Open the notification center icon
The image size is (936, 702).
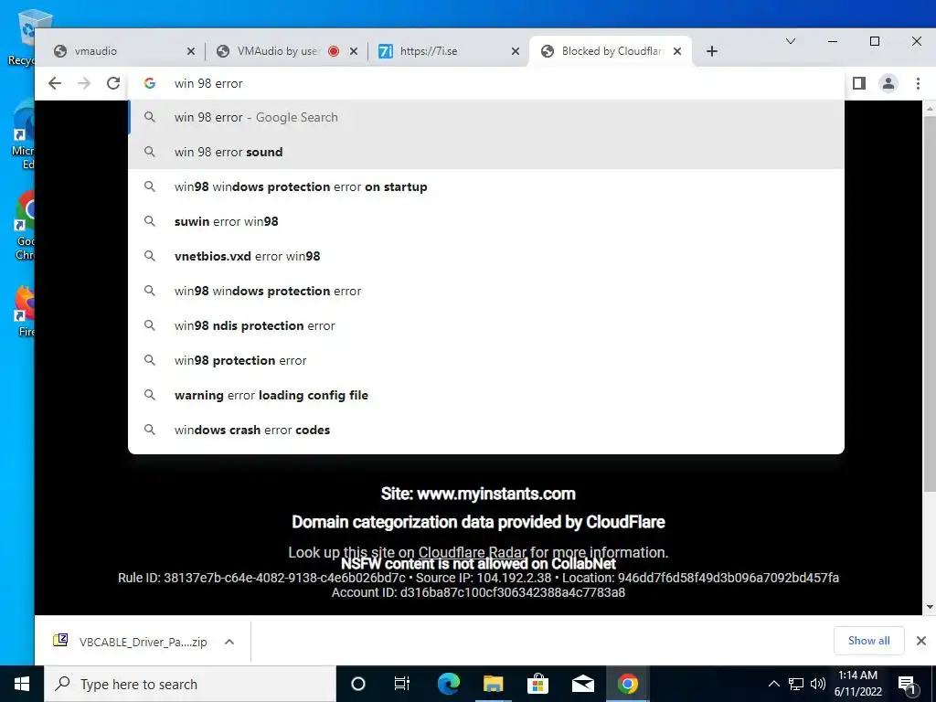coord(908,684)
